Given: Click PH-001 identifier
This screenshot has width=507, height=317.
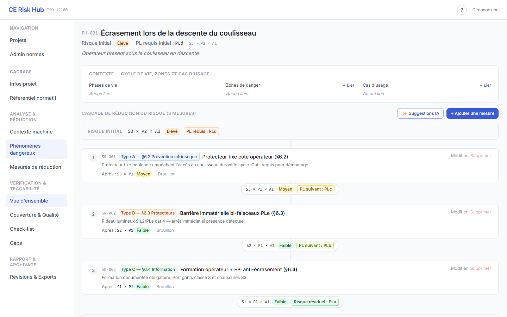Looking at the screenshot, I should coord(90,33).
